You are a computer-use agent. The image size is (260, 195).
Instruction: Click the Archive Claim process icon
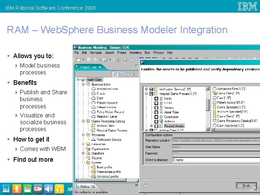[x=94, y=126]
